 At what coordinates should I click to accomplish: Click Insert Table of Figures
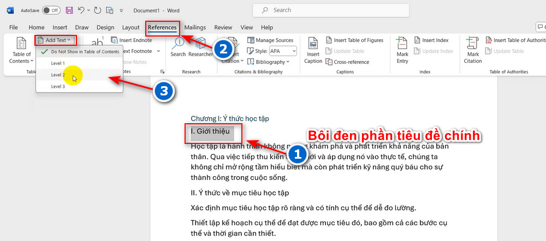tap(354, 40)
